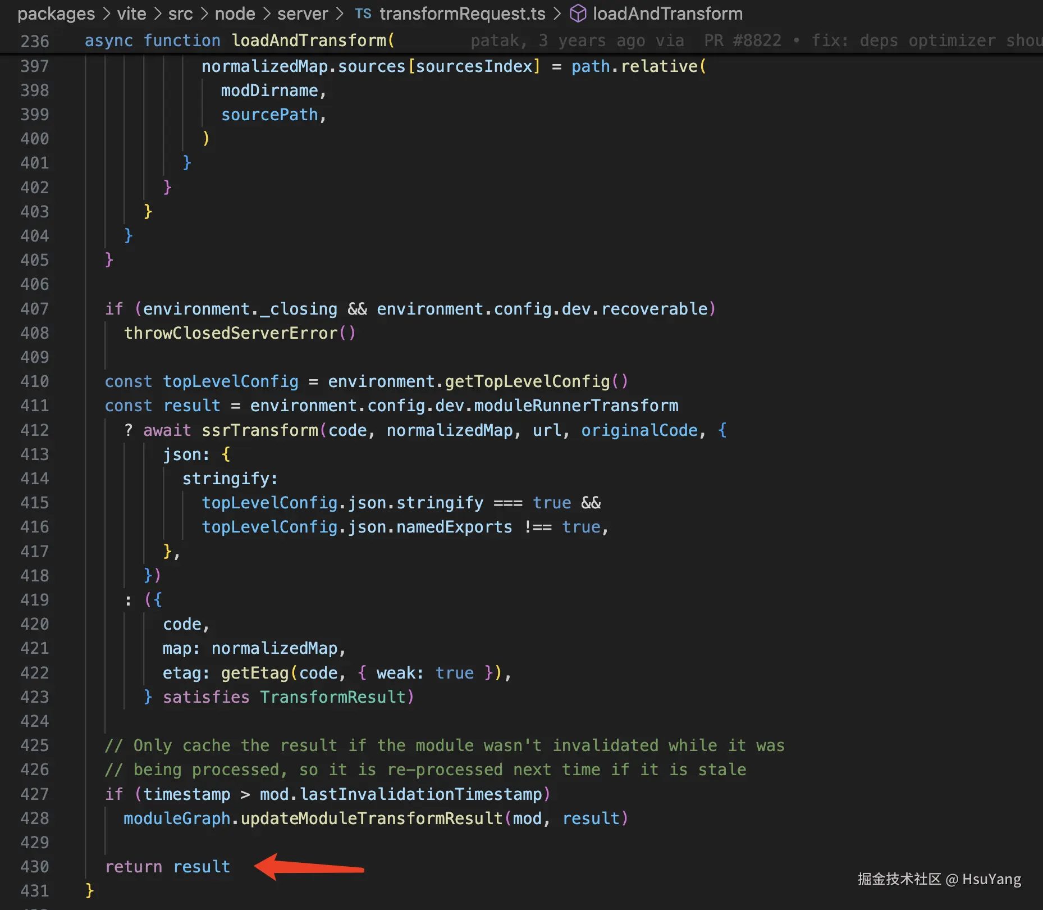The width and height of the screenshot is (1043, 910).
Task: Click line number 419 in the gutter
Action: (35, 600)
